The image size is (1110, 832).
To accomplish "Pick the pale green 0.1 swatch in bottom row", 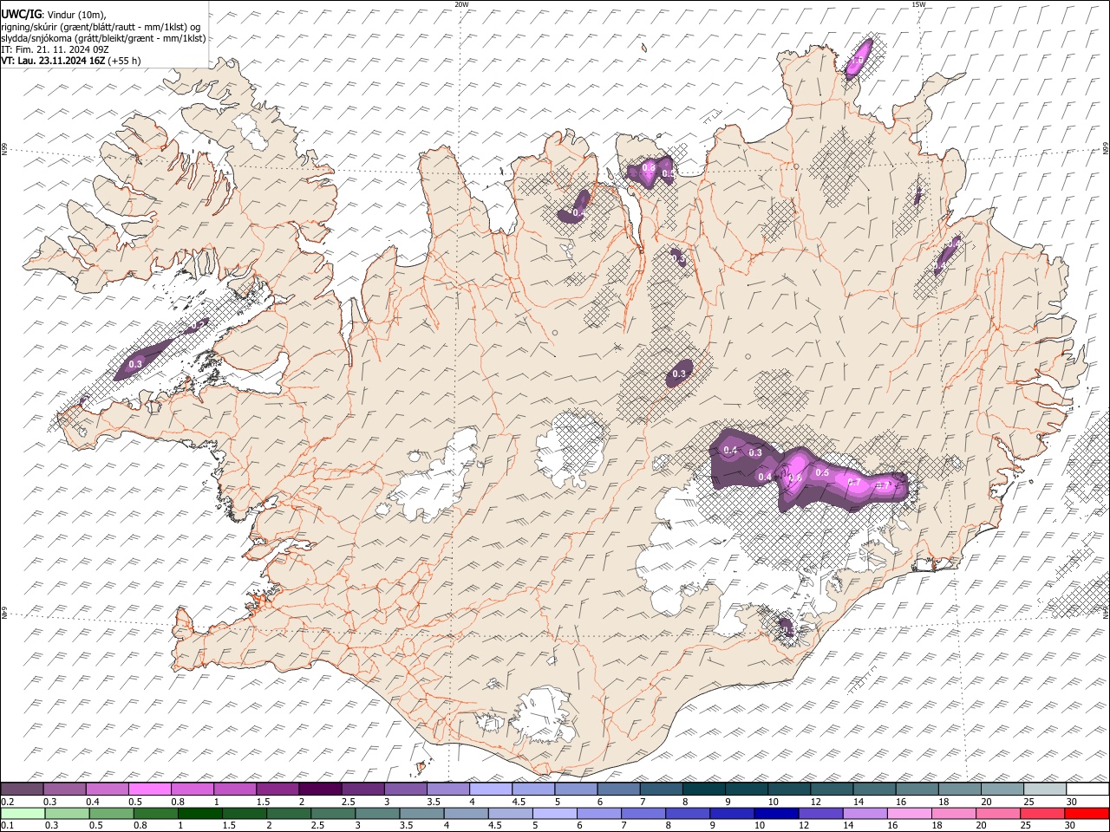I will coord(23,814).
